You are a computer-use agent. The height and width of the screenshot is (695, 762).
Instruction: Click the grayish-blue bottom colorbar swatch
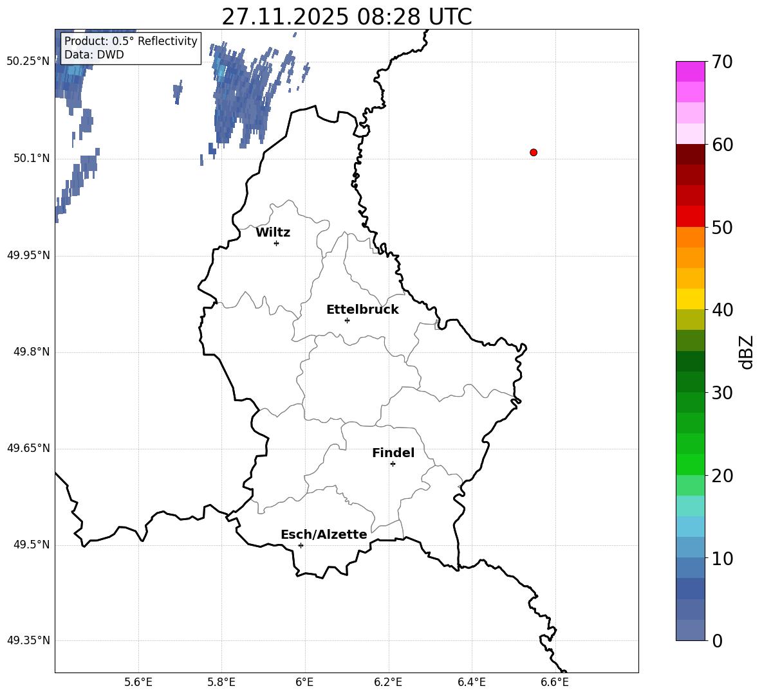[x=691, y=630]
